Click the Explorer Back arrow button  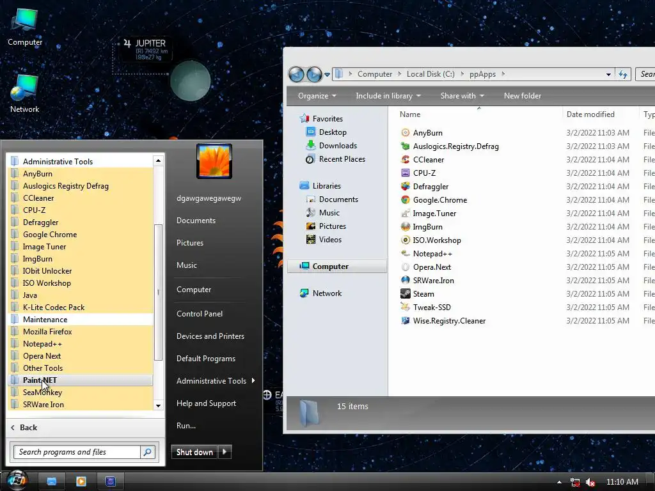(x=297, y=74)
